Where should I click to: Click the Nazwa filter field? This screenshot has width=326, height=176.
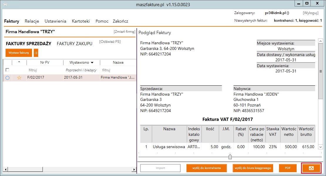tap(118, 70)
